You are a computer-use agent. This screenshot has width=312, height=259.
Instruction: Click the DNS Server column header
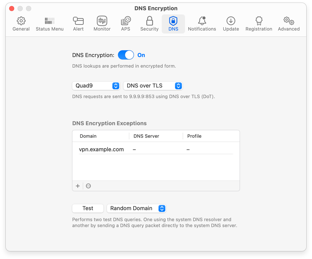point(146,136)
